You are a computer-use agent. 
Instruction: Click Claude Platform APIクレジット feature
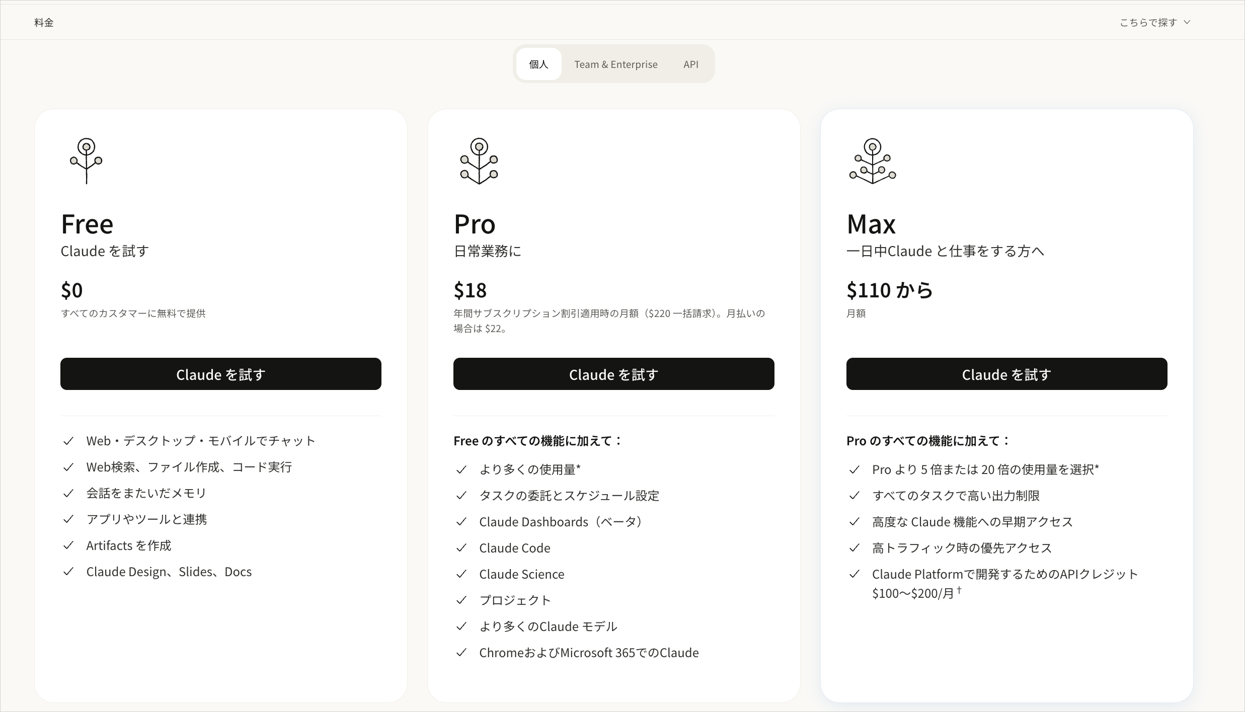[1005, 584]
